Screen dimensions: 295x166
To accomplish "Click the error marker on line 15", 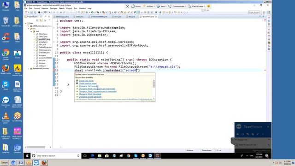I will click(x=54, y=70).
